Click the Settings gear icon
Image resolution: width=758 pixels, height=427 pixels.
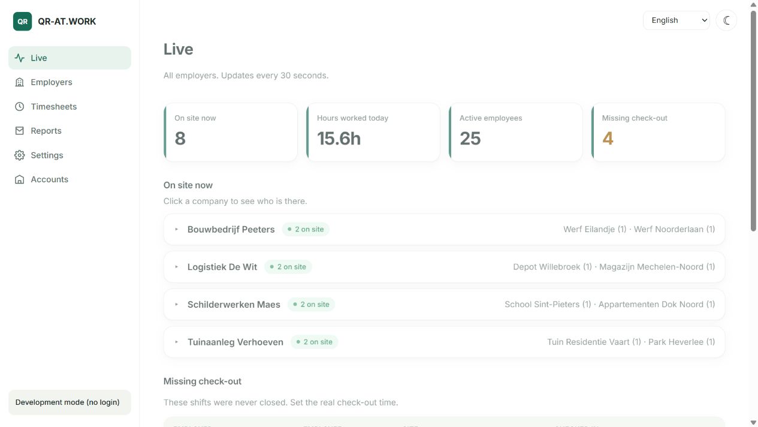20,155
